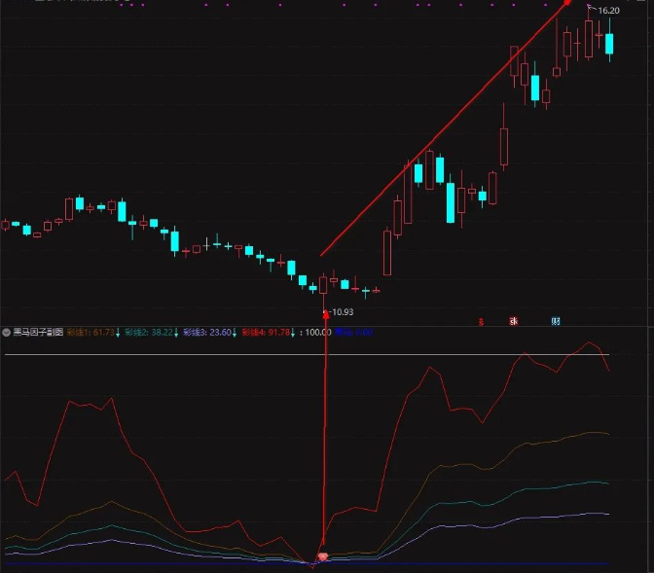Open the blue 财 financial event marker
Screen dimensions: 654x573
click(x=556, y=321)
